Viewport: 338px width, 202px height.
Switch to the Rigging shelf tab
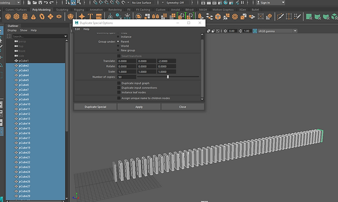click(79, 10)
